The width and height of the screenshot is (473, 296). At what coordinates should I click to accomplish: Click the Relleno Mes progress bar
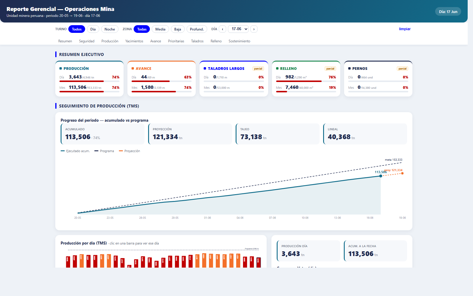306,92
